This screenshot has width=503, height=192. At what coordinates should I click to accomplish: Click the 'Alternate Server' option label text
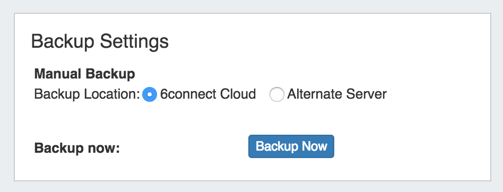(337, 94)
